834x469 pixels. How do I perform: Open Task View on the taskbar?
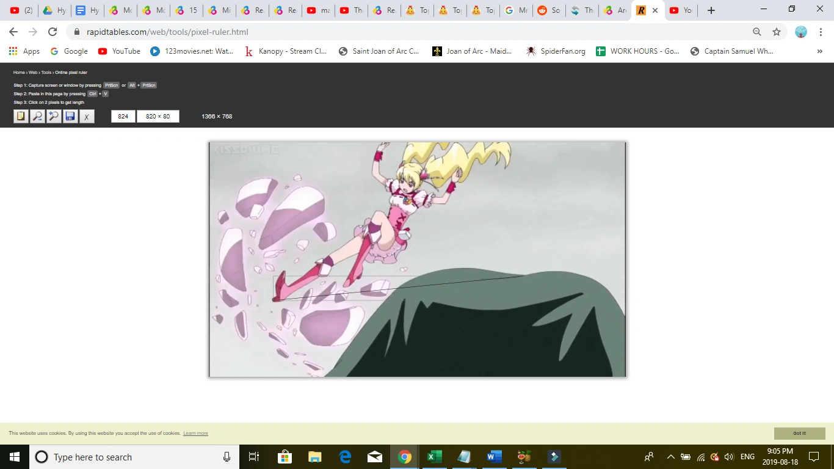click(x=254, y=457)
